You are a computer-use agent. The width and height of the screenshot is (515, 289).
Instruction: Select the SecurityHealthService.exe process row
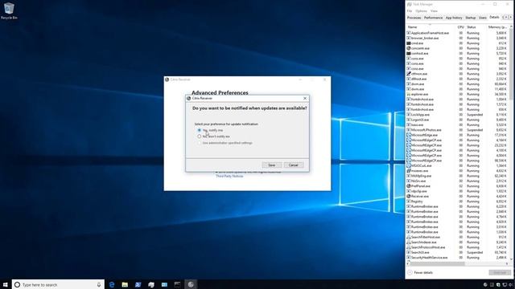point(457,258)
